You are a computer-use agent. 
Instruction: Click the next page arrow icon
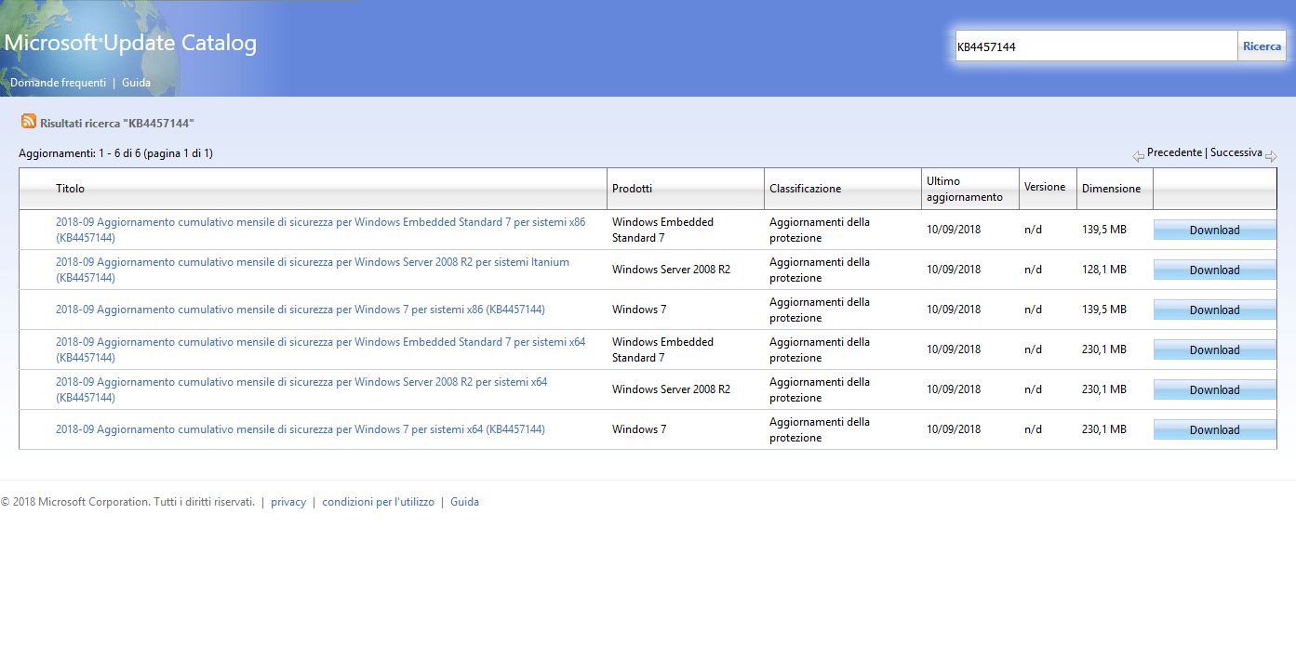click(1271, 155)
